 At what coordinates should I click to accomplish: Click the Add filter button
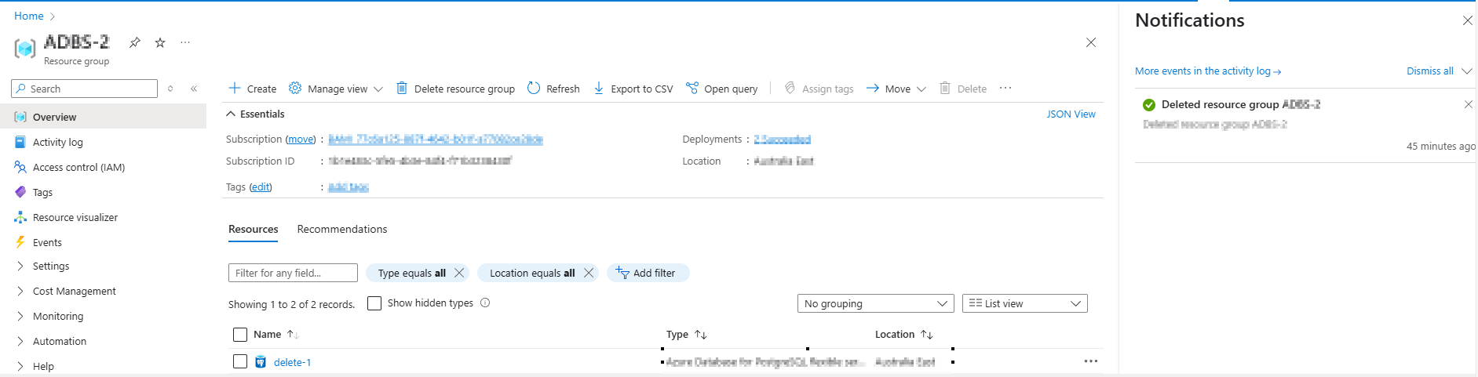click(x=648, y=273)
